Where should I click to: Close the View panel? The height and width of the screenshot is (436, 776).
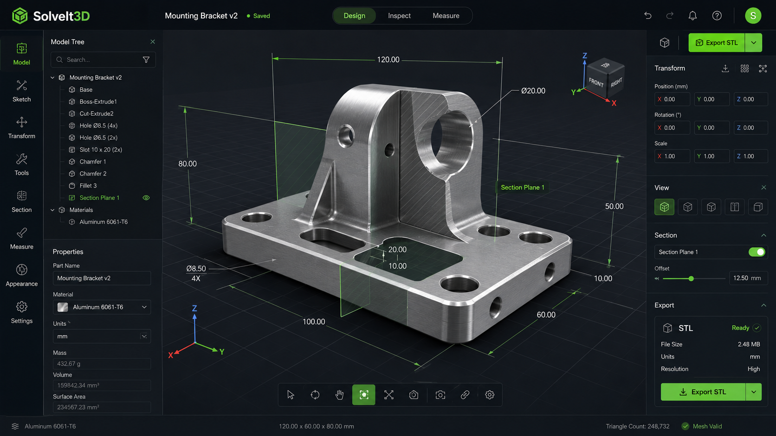[x=763, y=188]
